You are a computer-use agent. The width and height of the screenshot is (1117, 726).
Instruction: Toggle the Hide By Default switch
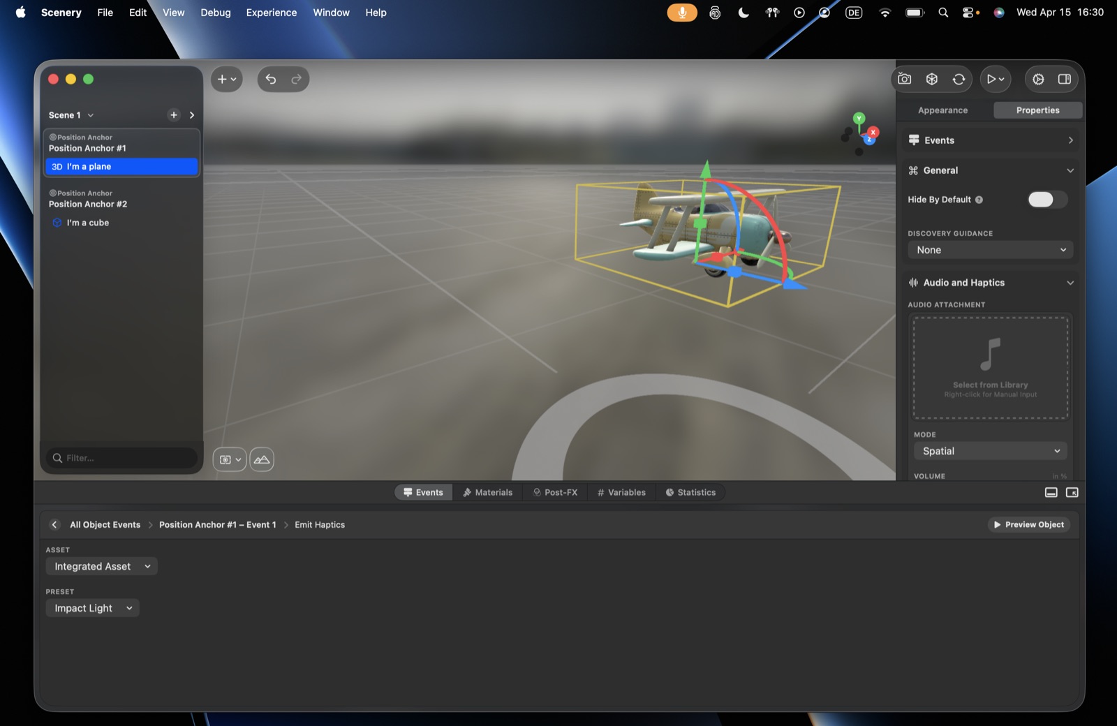click(1047, 200)
